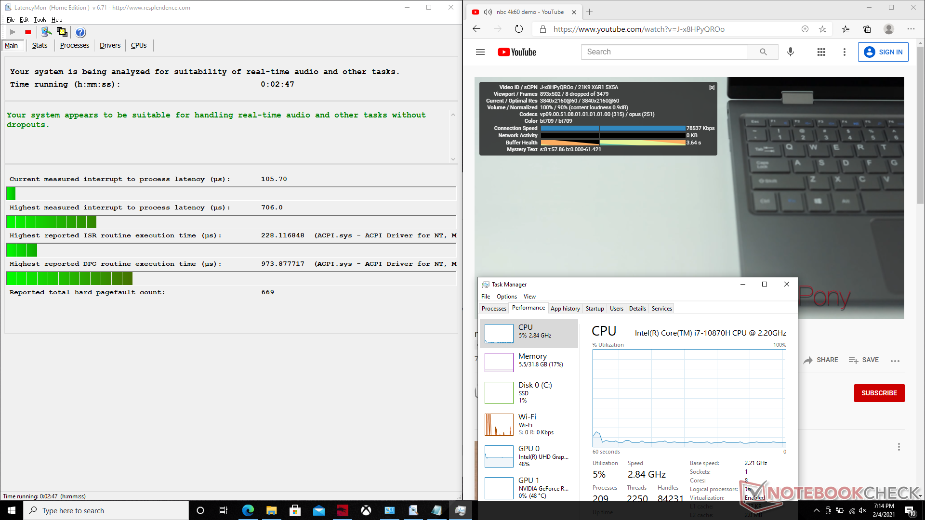Click the YouTube search field
This screenshot has height=520, width=925.
(x=664, y=52)
